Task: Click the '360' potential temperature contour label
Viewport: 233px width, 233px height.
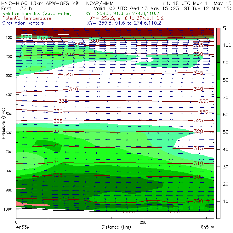Action: (94, 41)
